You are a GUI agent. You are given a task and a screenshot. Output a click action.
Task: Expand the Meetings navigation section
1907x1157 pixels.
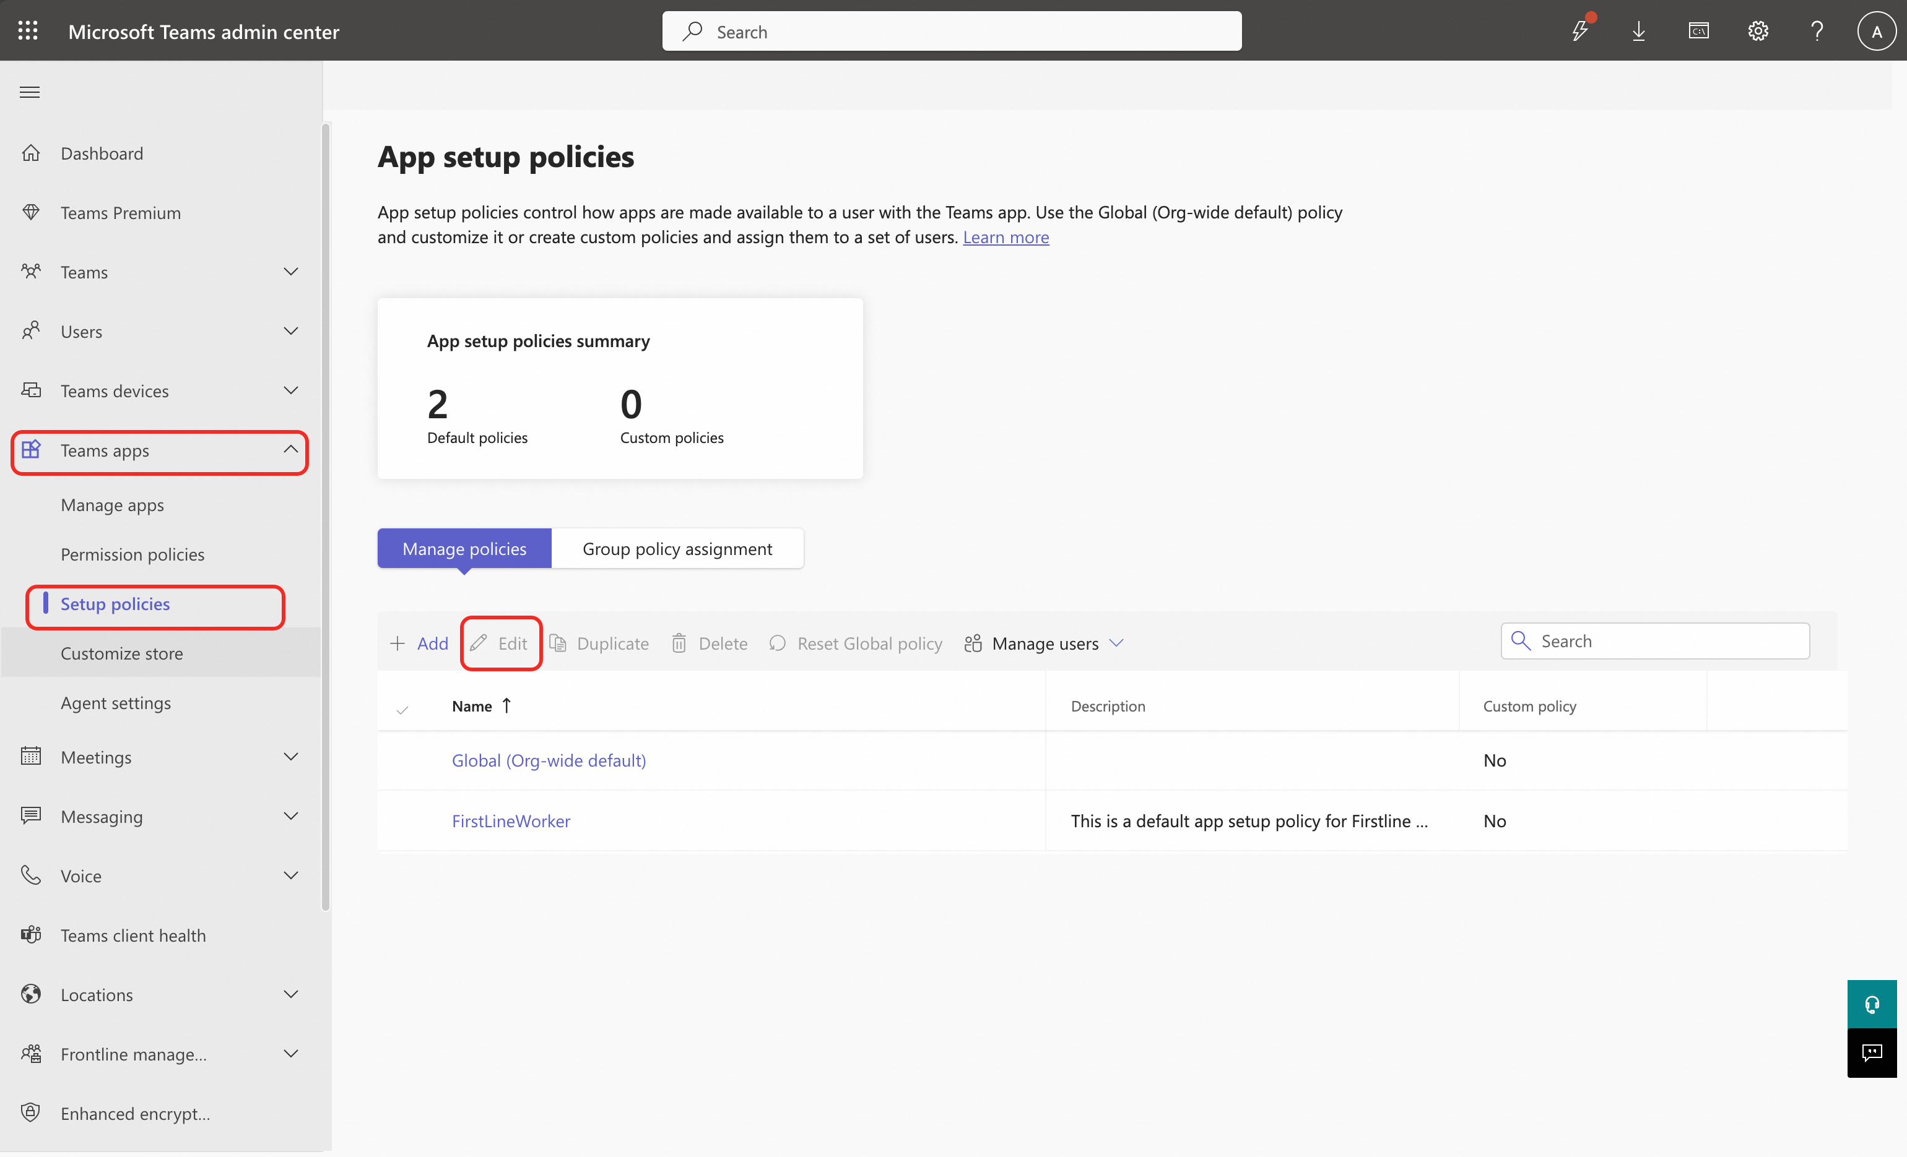point(291,756)
